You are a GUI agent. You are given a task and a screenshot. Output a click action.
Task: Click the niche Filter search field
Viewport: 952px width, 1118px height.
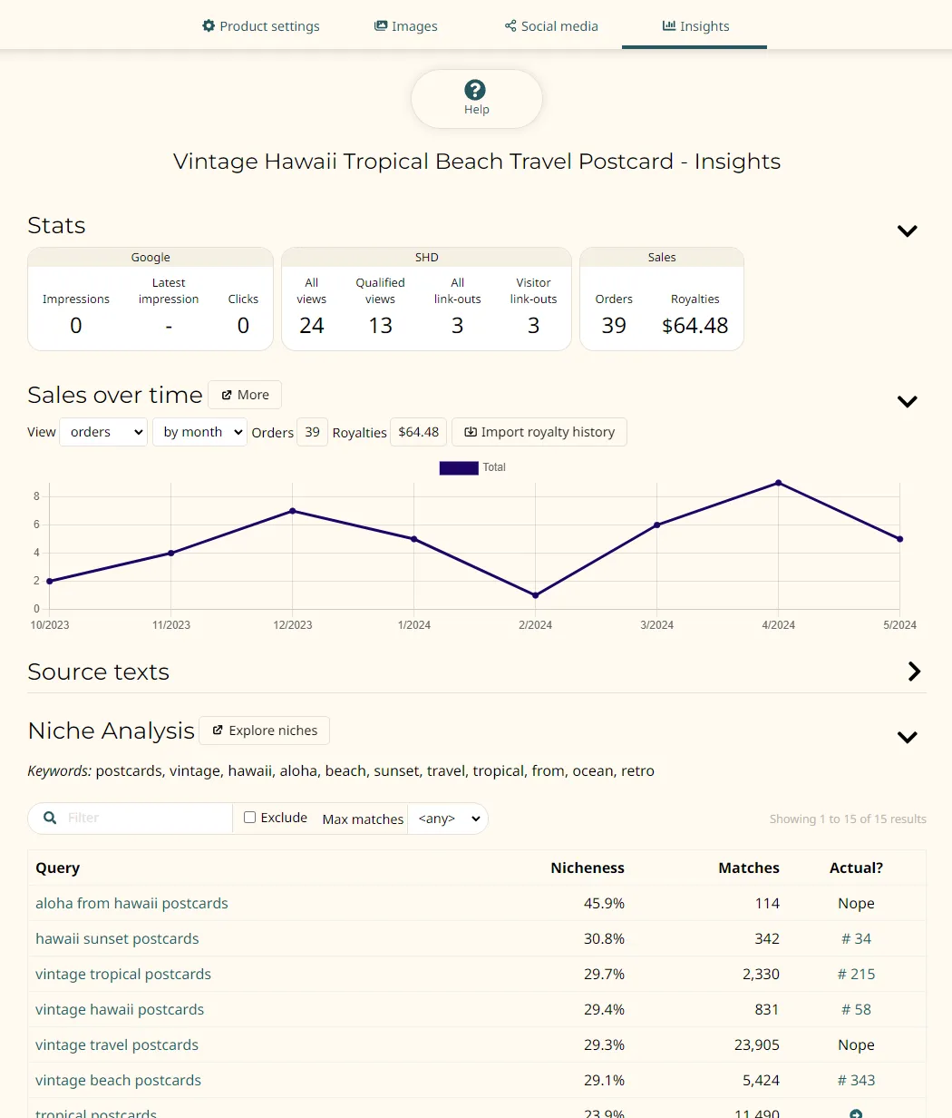click(145, 818)
